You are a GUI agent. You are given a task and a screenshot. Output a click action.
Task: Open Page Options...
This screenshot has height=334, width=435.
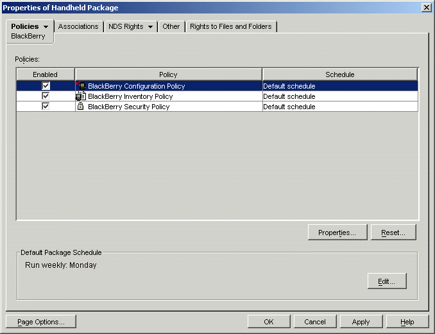pos(41,322)
